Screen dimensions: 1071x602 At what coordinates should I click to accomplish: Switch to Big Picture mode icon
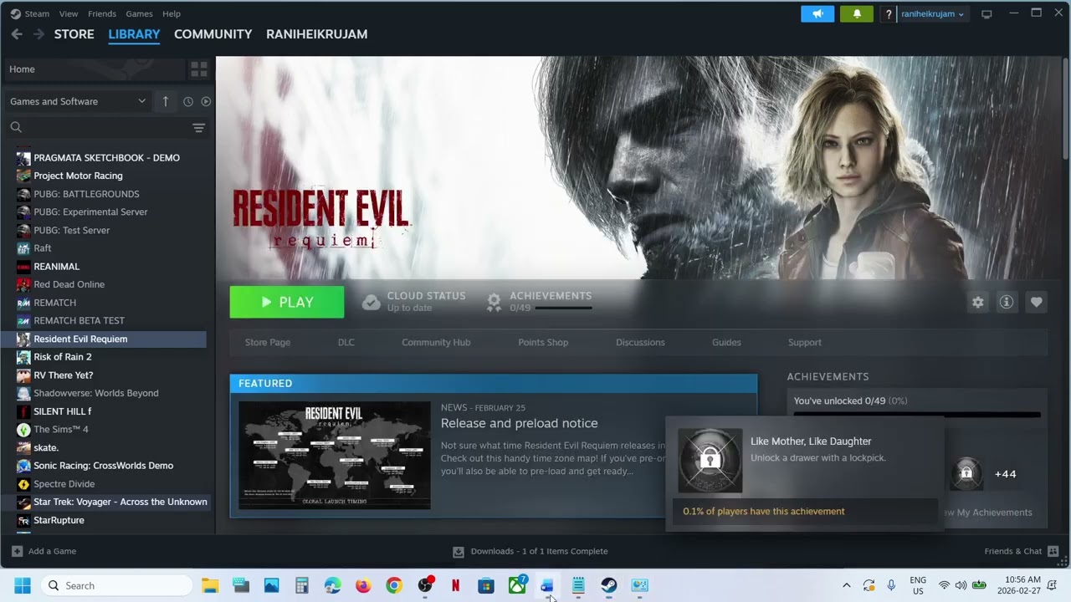pos(986,14)
